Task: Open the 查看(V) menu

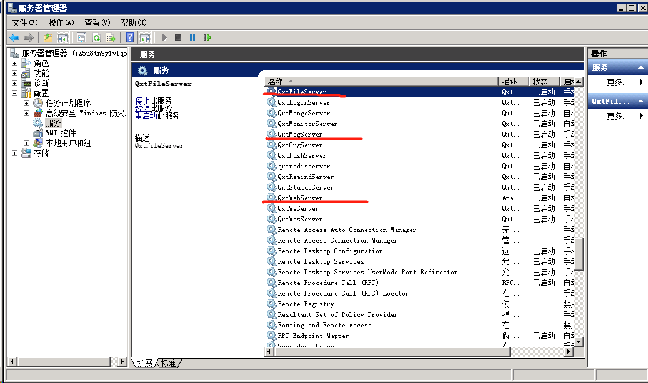Action: 97,22
